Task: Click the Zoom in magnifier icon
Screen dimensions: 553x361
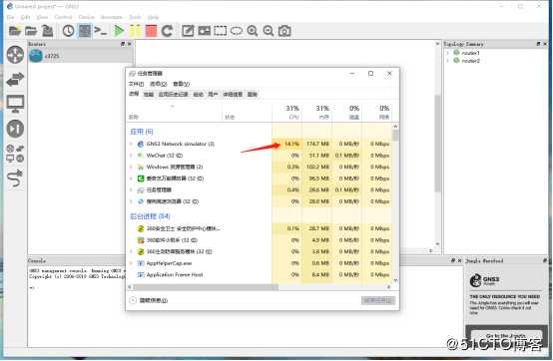Action: click(x=253, y=31)
